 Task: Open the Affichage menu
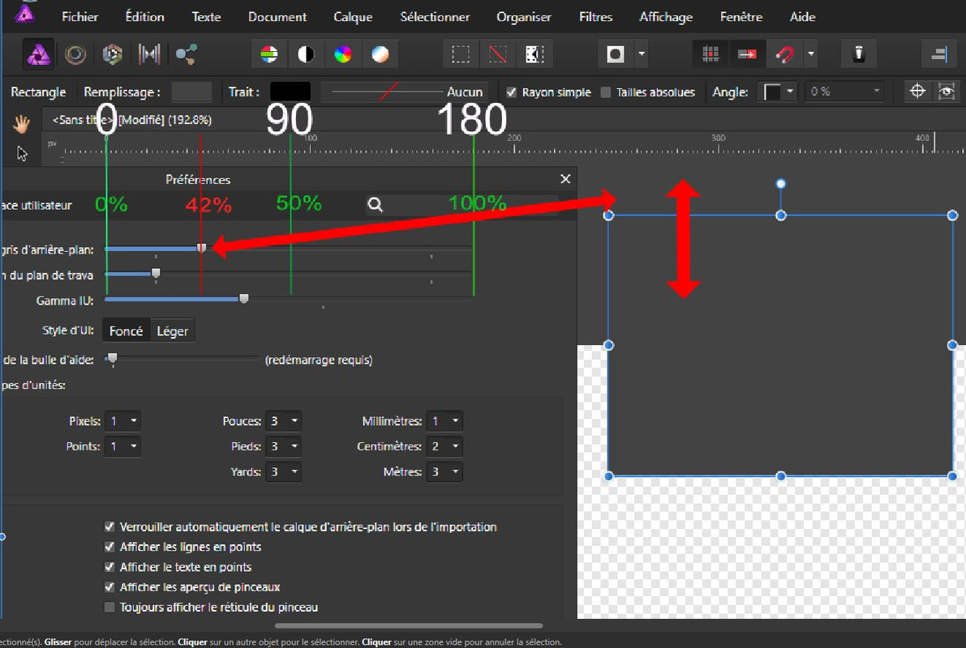[666, 17]
